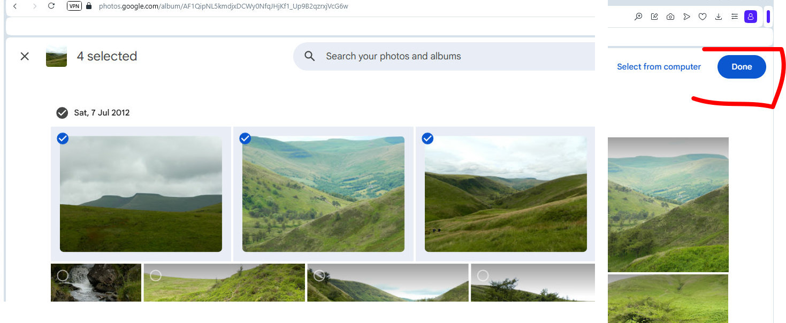Screen dimensions: 786x323
Task: Click the 'Select from computer' link
Action: (659, 67)
